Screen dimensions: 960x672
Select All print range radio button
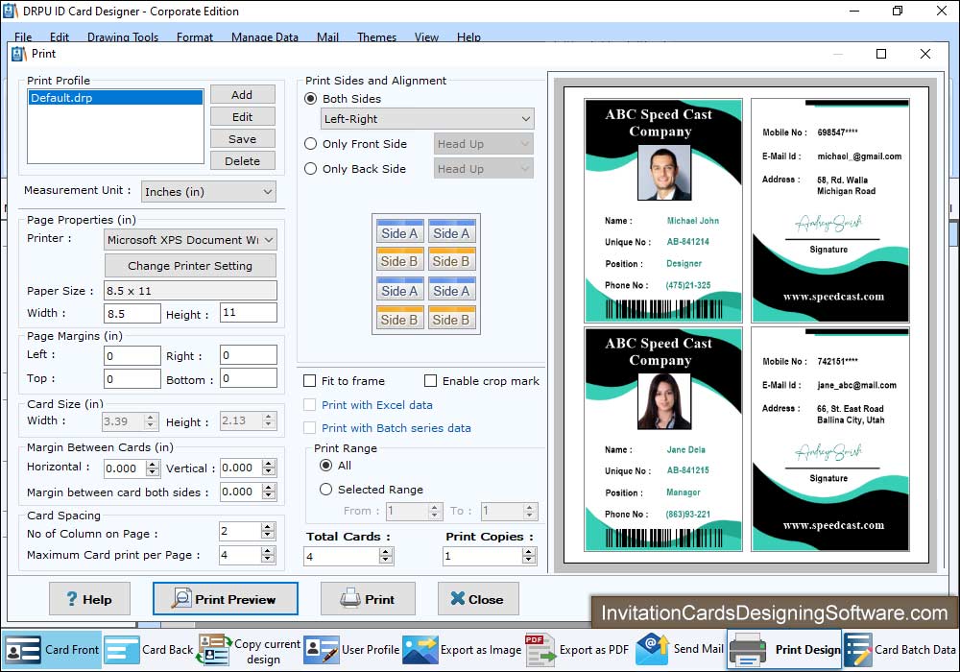click(326, 466)
